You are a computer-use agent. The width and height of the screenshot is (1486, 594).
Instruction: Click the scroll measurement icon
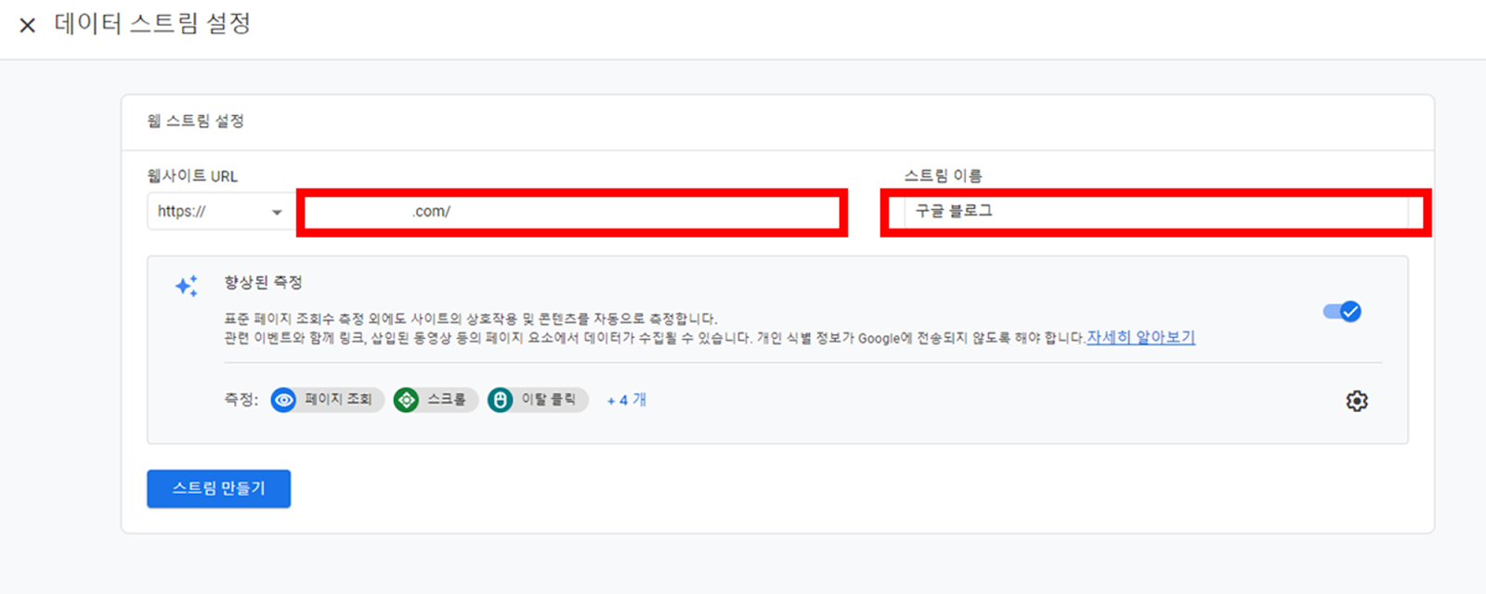coord(406,400)
